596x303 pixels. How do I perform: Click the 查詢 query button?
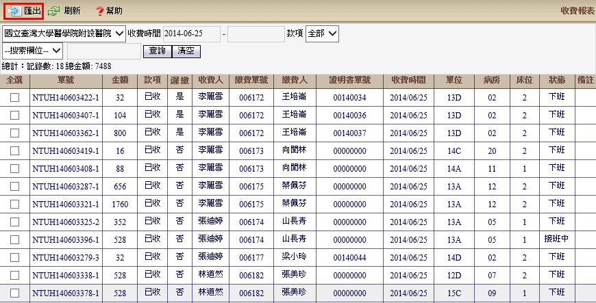pos(157,51)
